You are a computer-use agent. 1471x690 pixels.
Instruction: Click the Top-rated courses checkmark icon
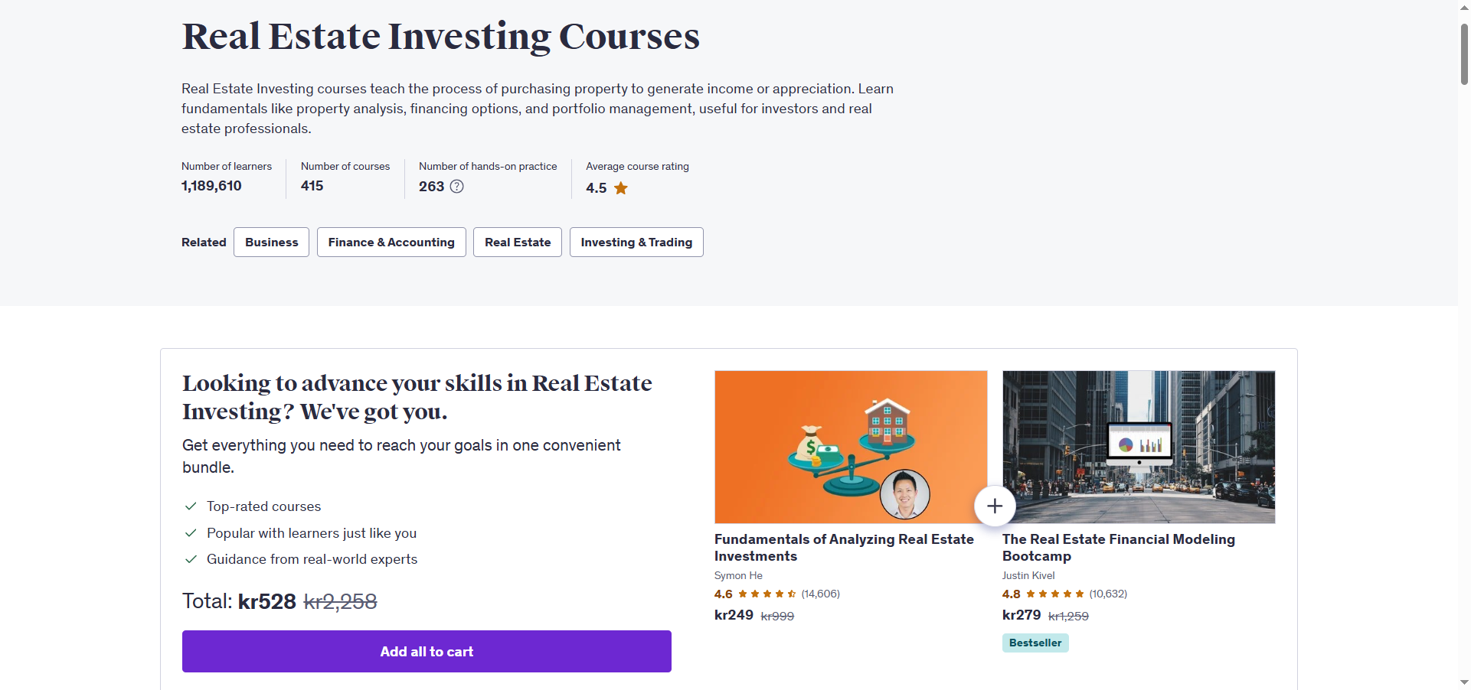pos(191,506)
